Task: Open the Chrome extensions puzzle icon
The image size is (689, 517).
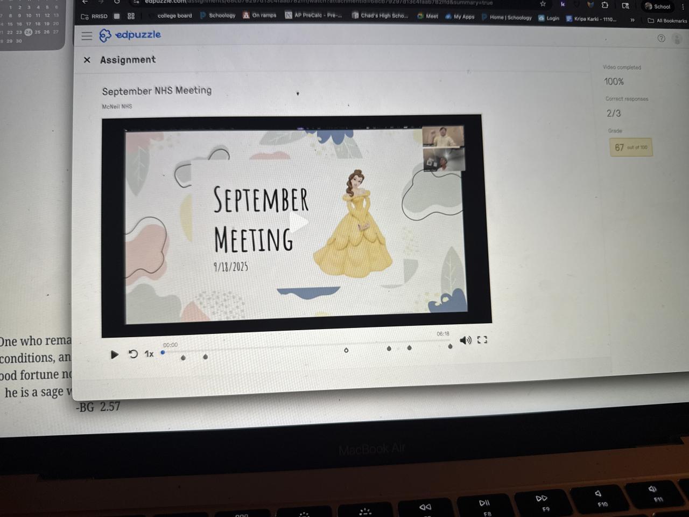Action: coord(604,5)
